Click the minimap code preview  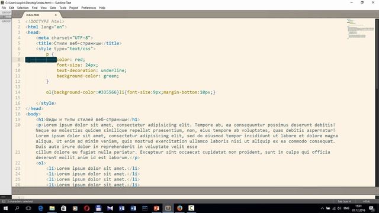[361, 29]
